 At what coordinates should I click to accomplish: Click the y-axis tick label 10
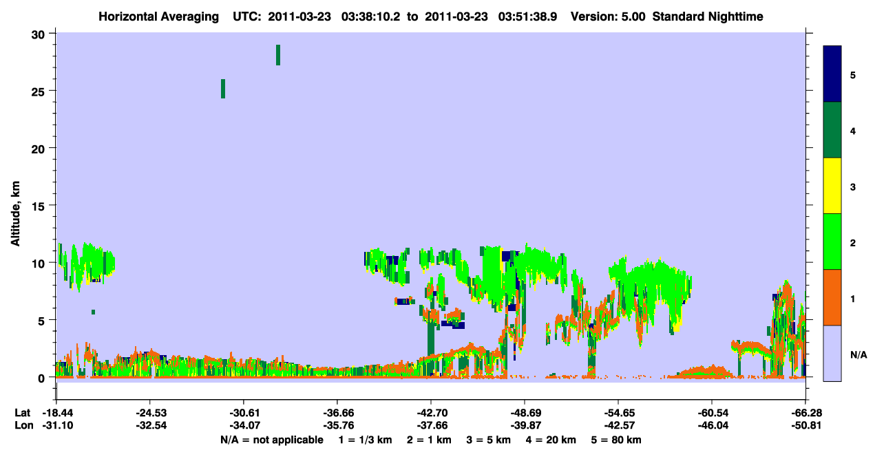click(40, 263)
